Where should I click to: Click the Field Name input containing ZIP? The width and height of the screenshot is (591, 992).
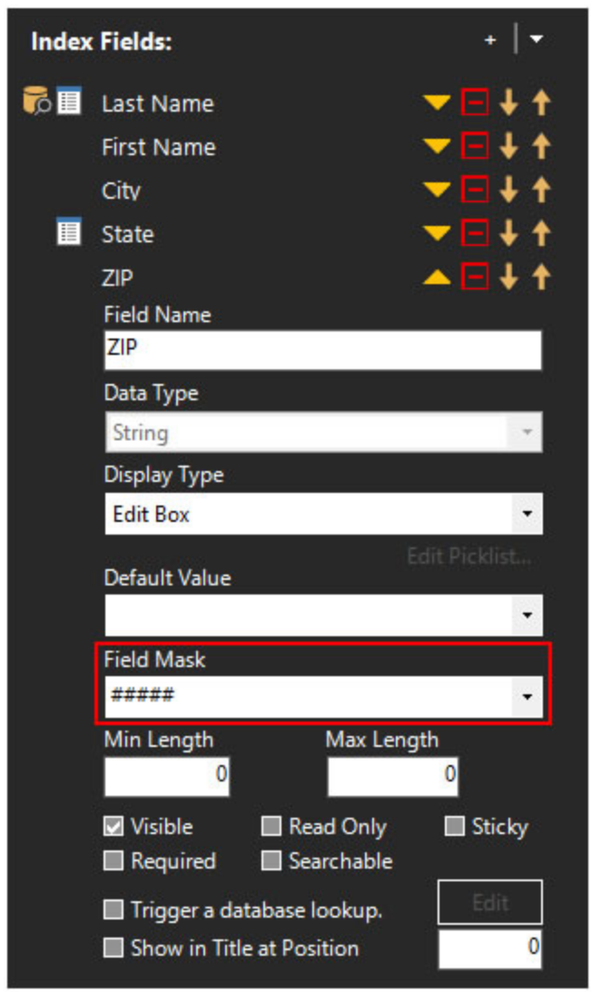(322, 349)
